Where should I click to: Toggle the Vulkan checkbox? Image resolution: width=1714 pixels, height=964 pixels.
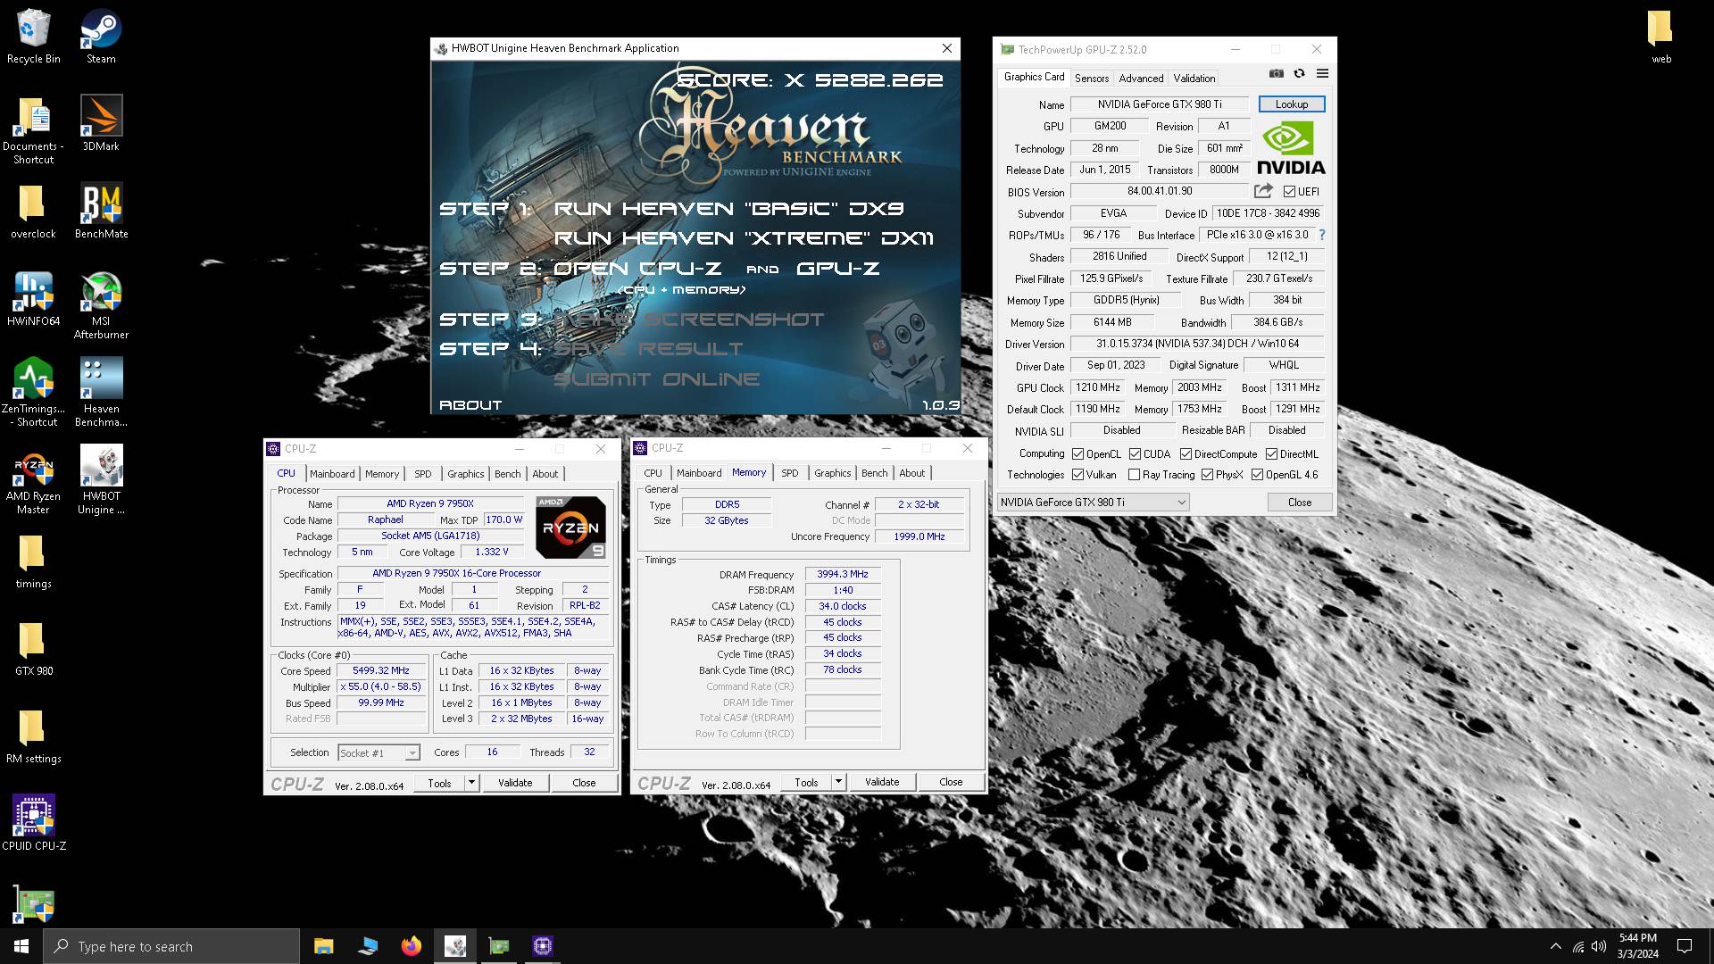pos(1077,475)
